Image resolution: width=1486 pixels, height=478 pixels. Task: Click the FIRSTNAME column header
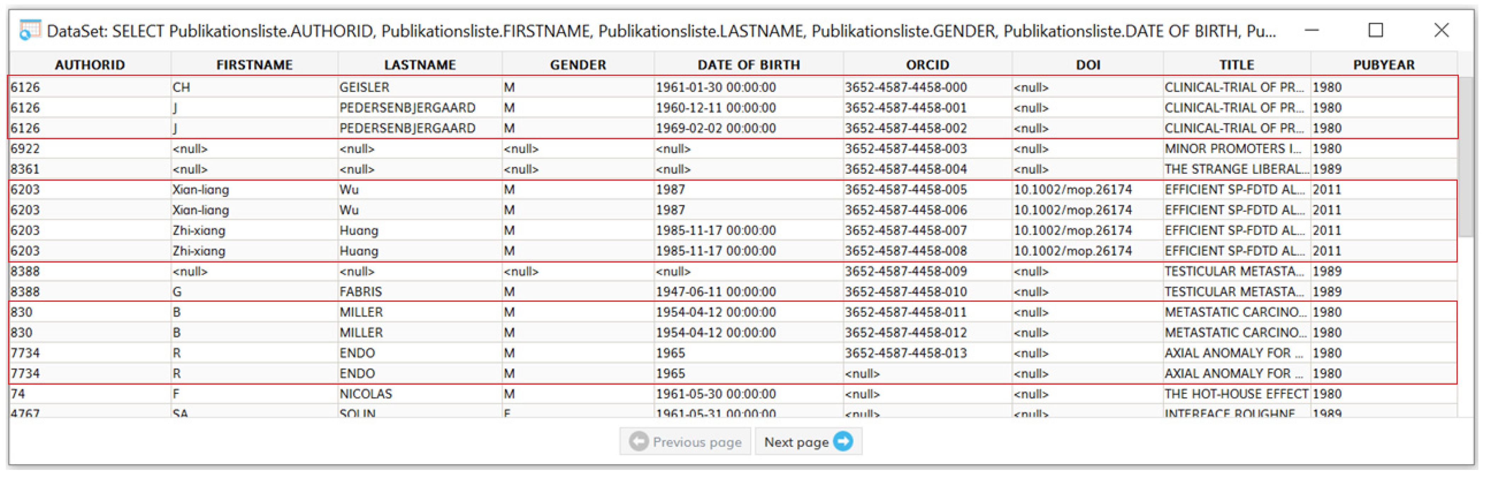tap(254, 64)
